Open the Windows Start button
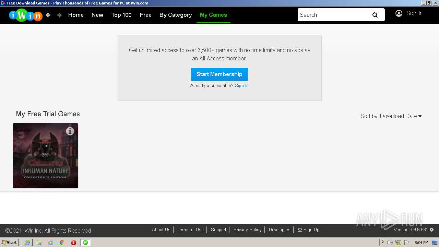This screenshot has height=247, width=439. [x=9, y=243]
